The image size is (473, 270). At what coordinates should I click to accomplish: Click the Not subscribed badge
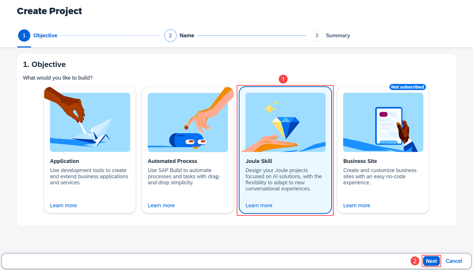tap(407, 87)
